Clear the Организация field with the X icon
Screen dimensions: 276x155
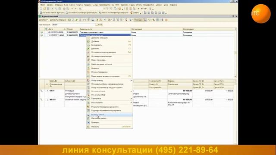pos(99,25)
